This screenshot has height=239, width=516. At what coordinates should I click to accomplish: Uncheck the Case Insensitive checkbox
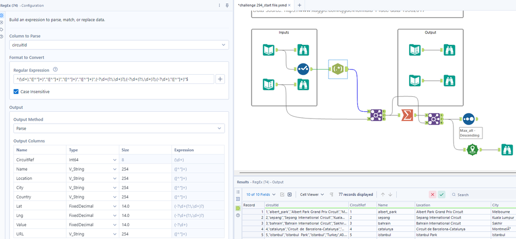(x=16, y=92)
